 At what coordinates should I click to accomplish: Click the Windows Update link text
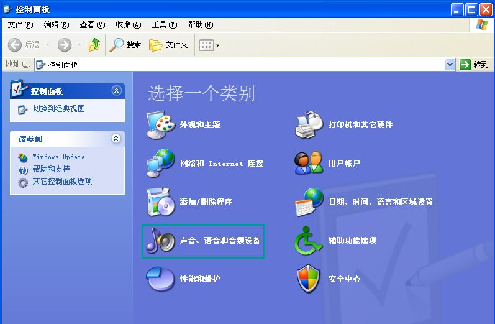pyautogui.click(x=58, y=157)
